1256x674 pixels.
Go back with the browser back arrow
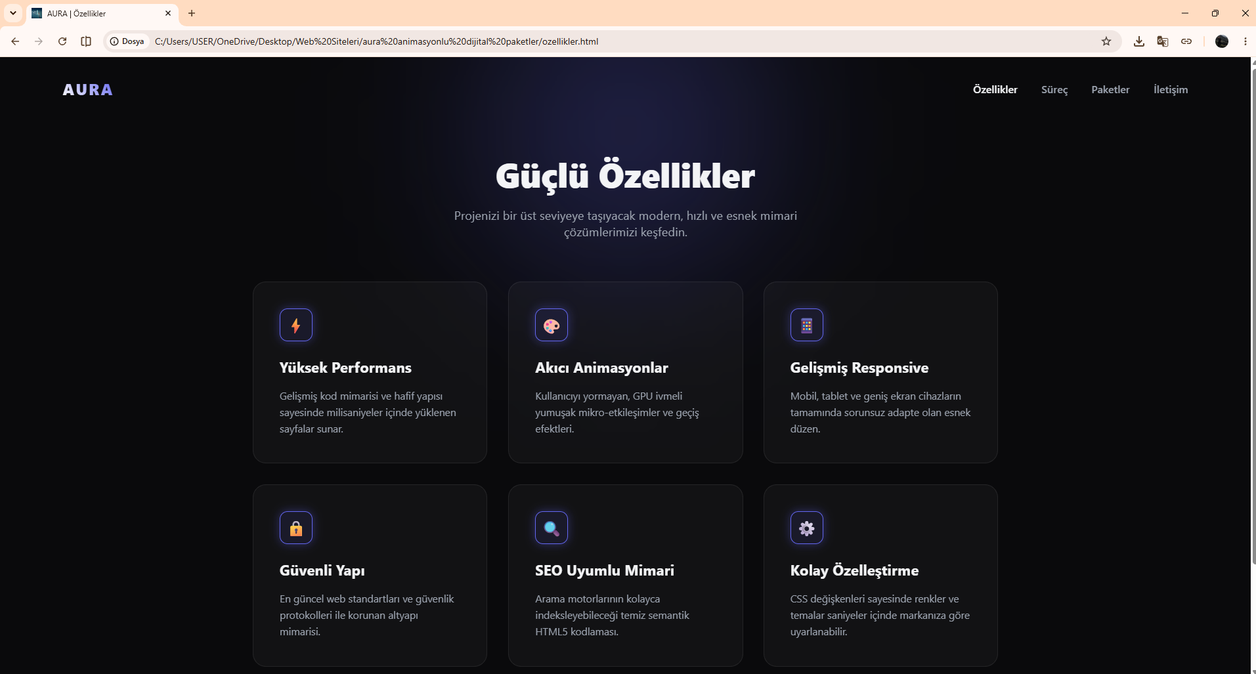pyautogui.click(x=15, y=41)
